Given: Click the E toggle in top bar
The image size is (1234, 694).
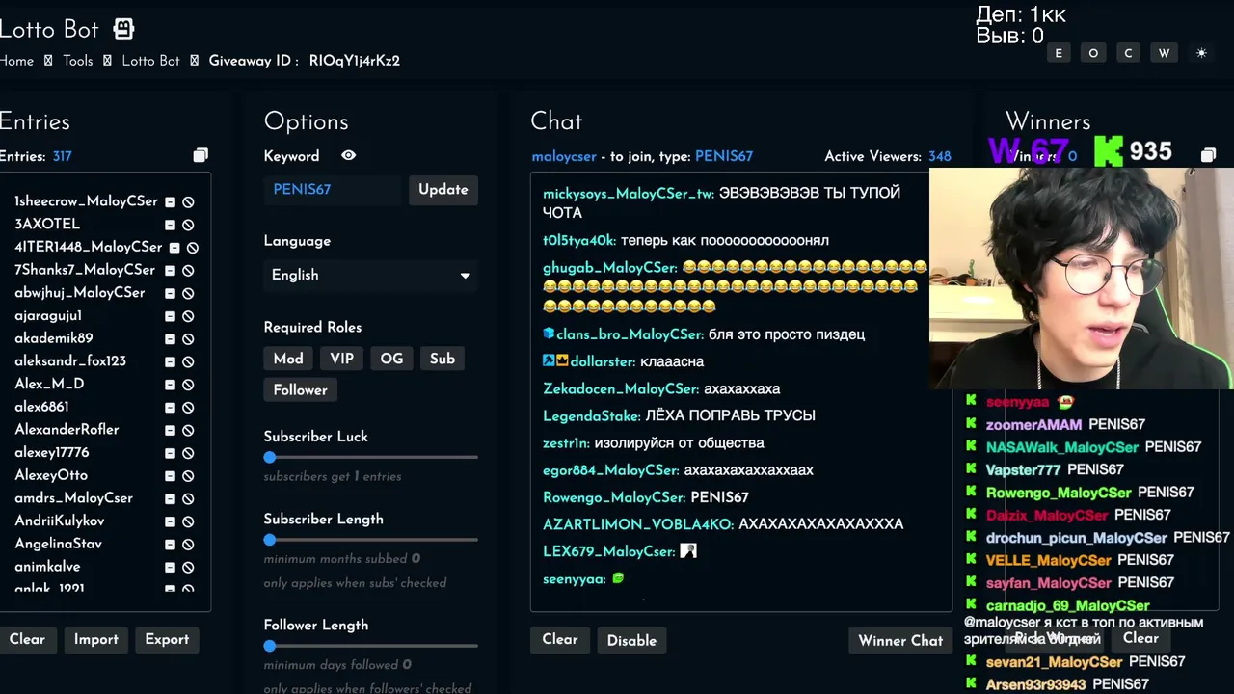Looking at the screenshot, I should click(1059, 53).
